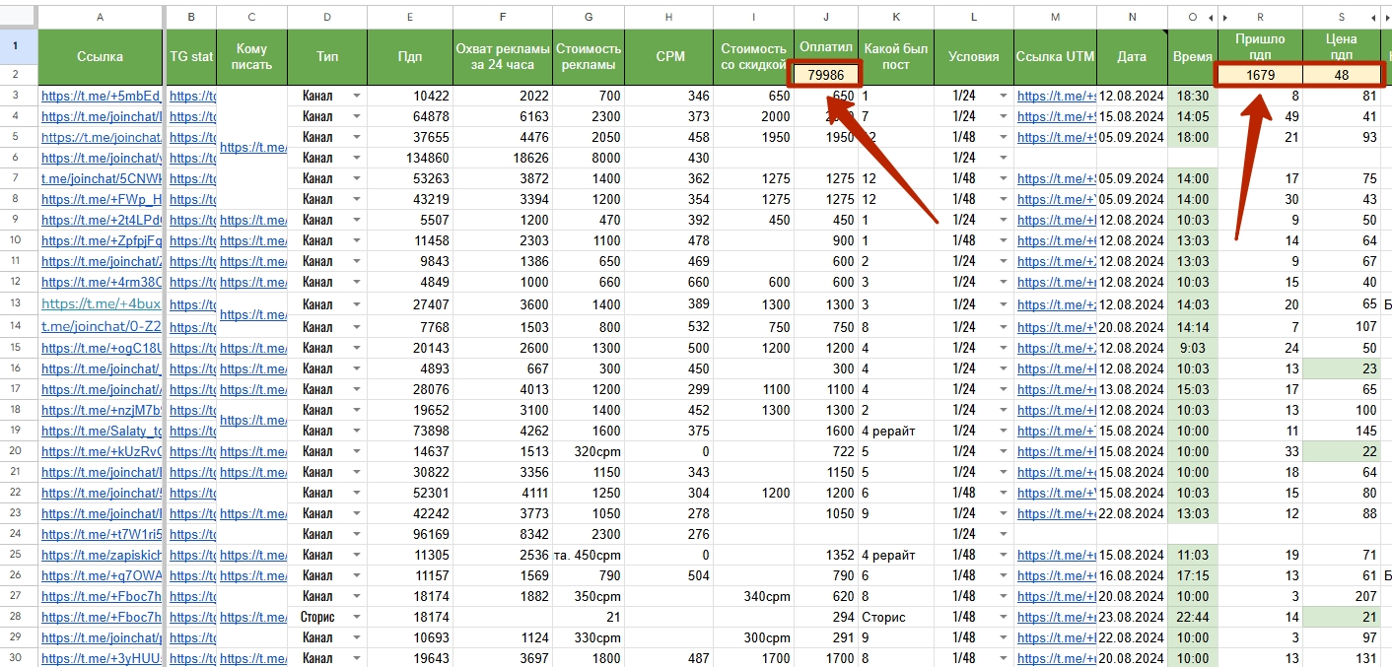Open the Условия dropdown in row 24

(1004, 534)
